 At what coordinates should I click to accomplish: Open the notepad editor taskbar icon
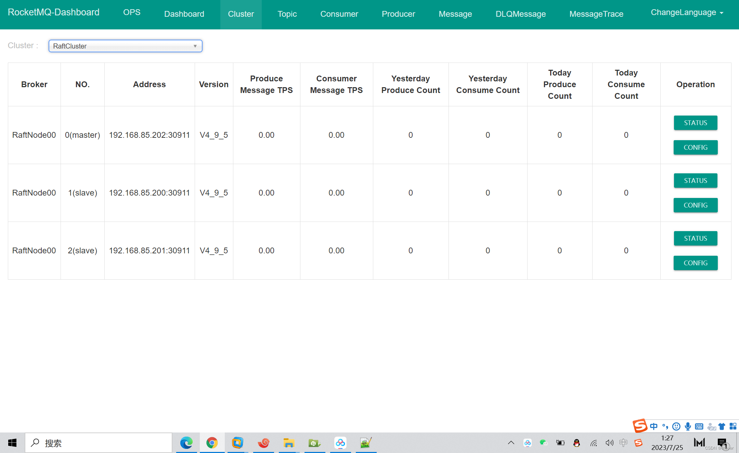366,443
